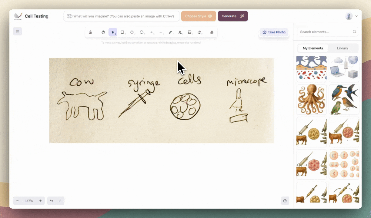Open the hamburger menu
This screenshot has width=371, height=218.
pos(17,31)
